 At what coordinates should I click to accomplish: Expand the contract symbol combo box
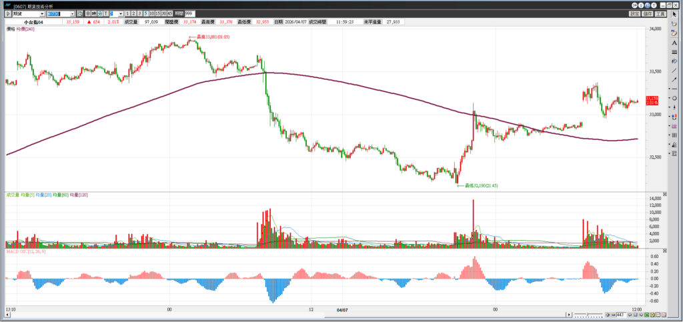[72, 13]
